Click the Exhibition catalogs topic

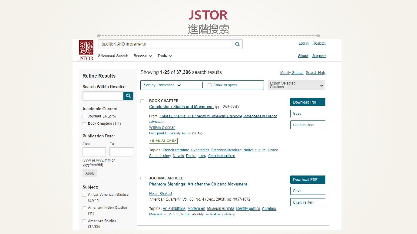[221, 214]
